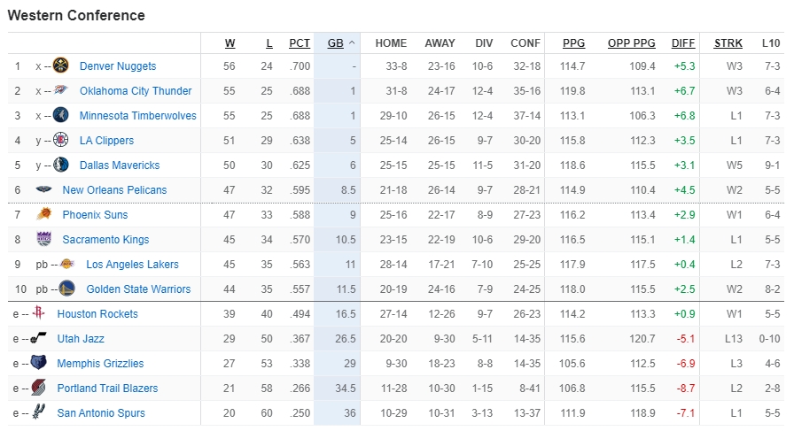Sort standings by W column
This screenshot has height=431, width=794.
230,42
